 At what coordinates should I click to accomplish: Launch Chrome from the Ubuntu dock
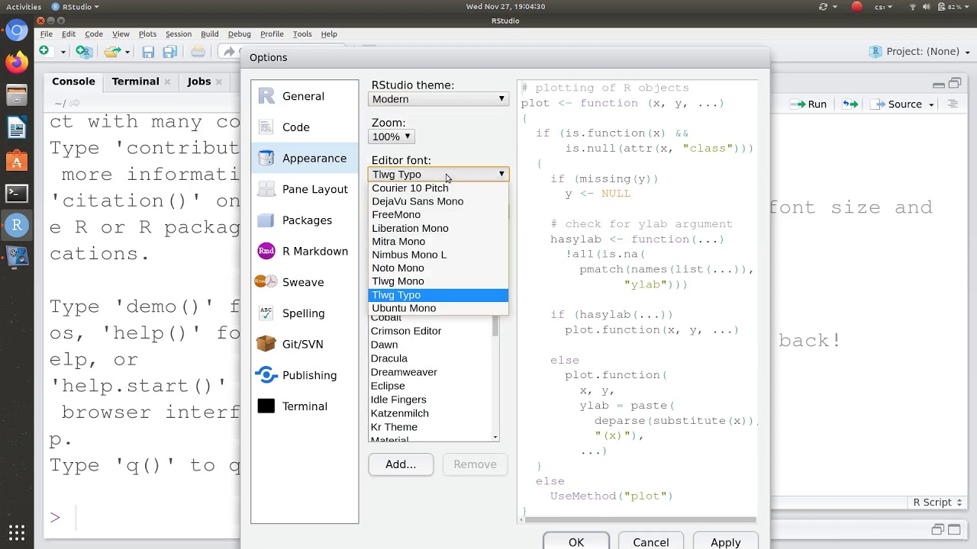click(17, 31)
